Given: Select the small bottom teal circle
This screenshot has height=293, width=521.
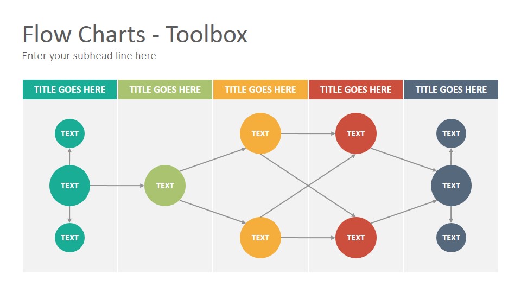Looking at the screenshot, I should [69, 238].
